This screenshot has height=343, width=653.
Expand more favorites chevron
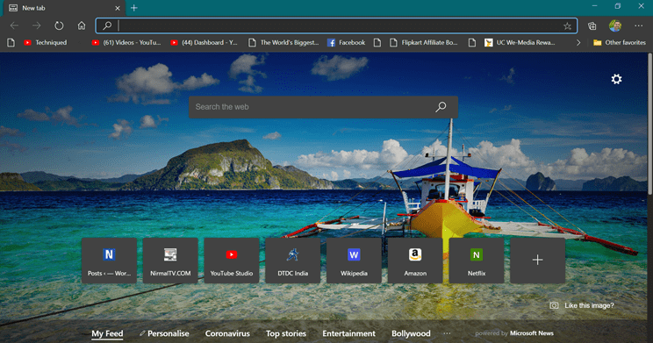click(578, 42)
